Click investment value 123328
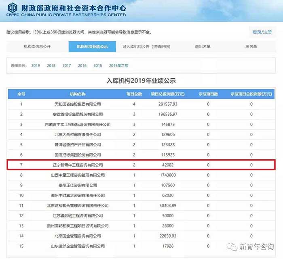The height and width of the screenshot is (259, 283). 168,145
